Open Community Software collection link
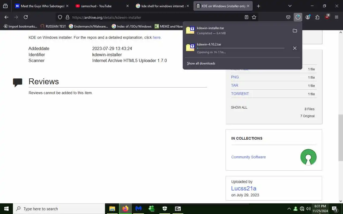Image resolution: width=343 pixels, height=214 pixels. click(x=248, y=157)
